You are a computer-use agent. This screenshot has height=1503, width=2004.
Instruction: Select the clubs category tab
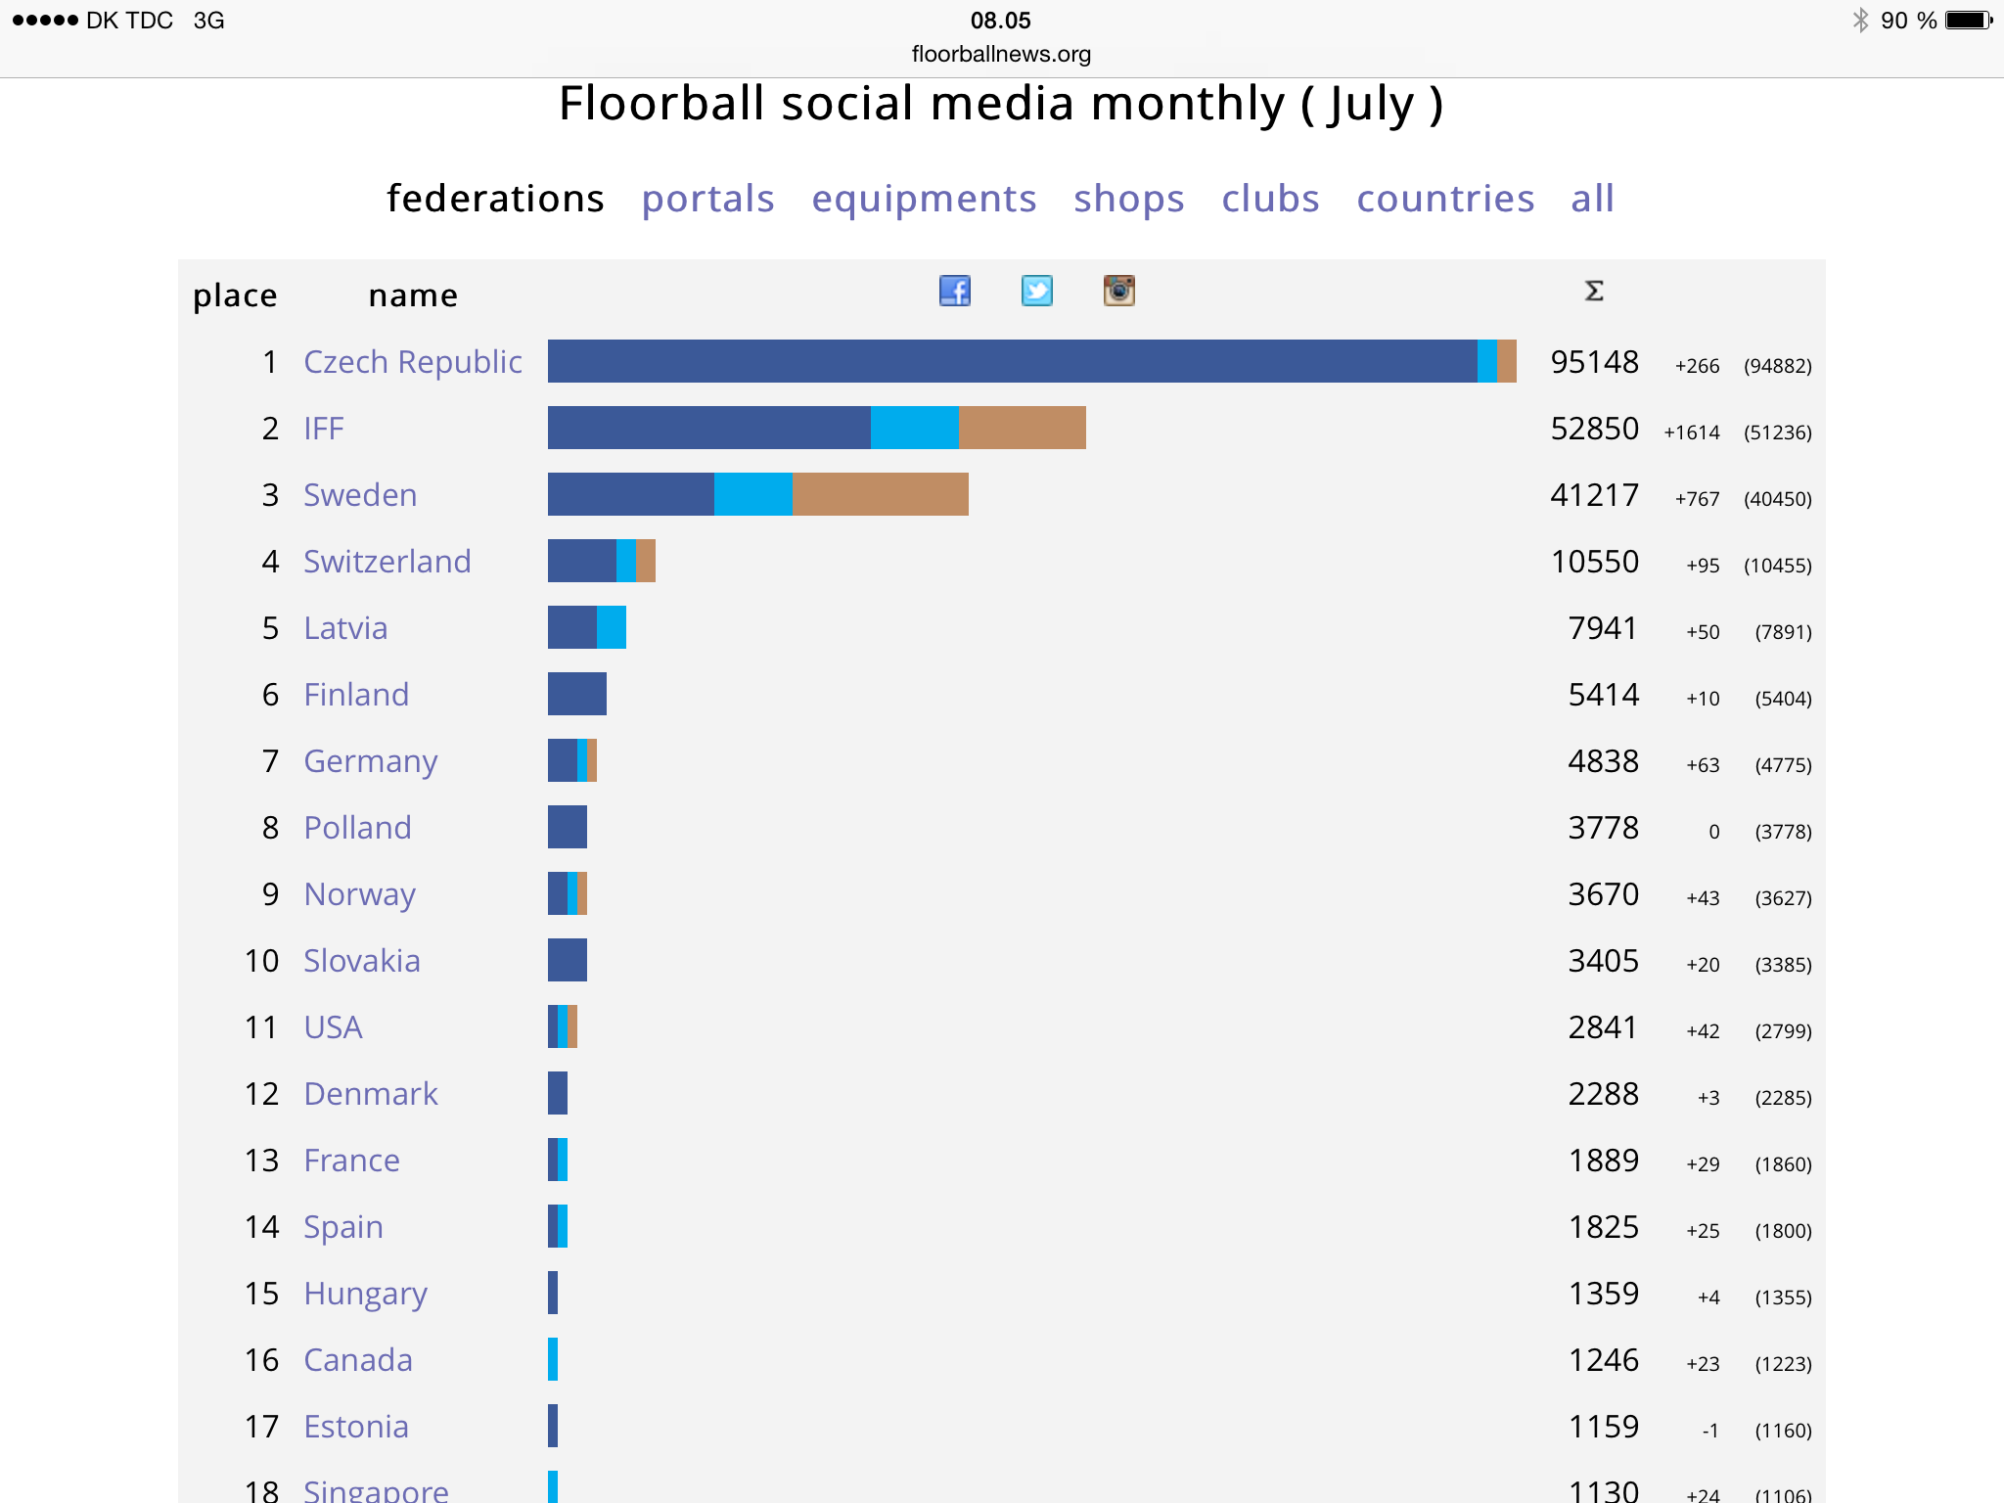1270,199
